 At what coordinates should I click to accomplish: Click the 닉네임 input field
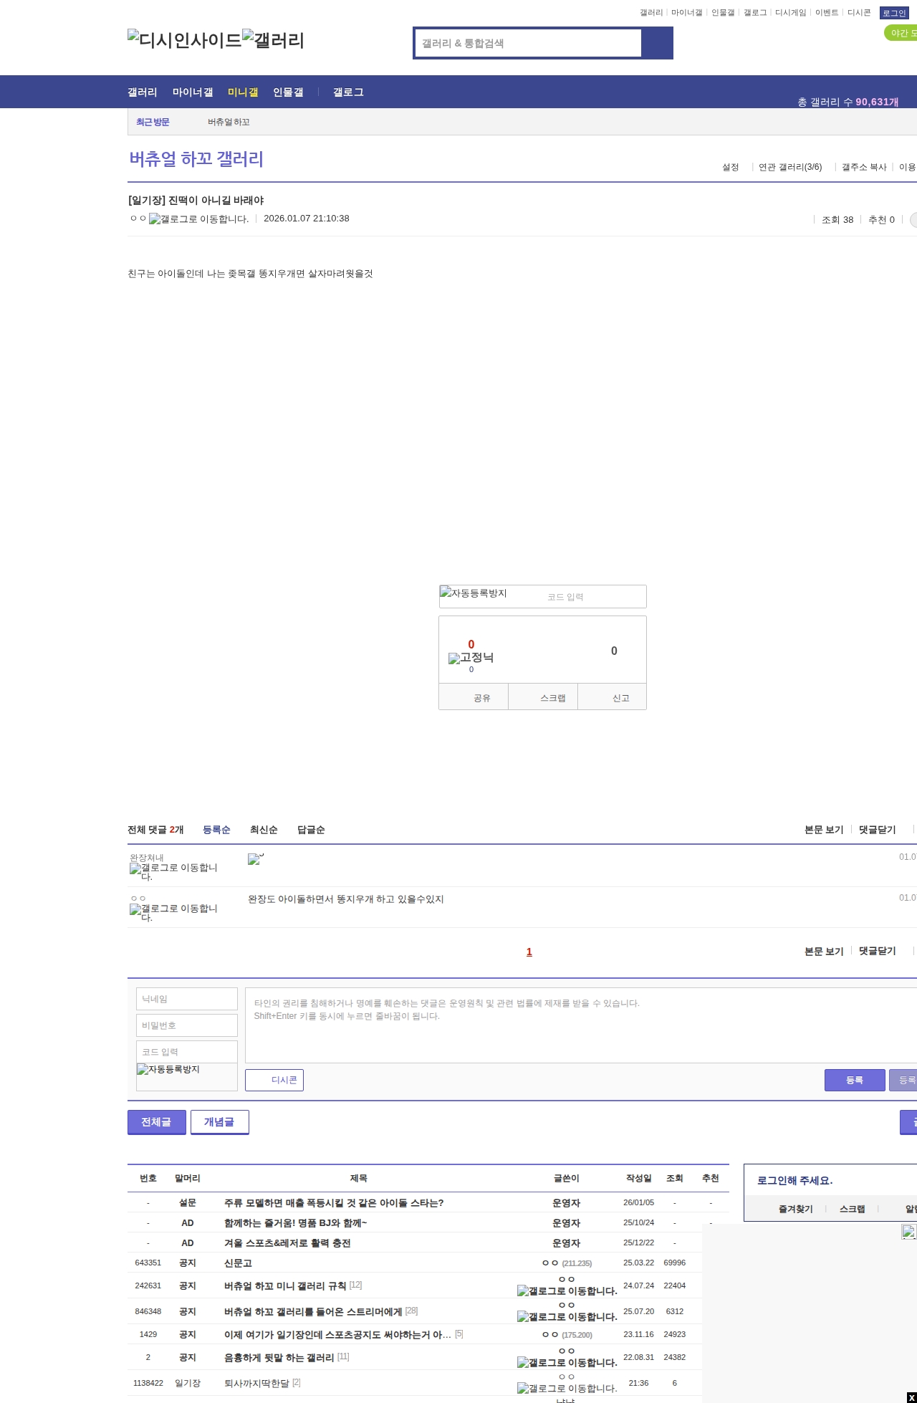[x=187, y=999]
